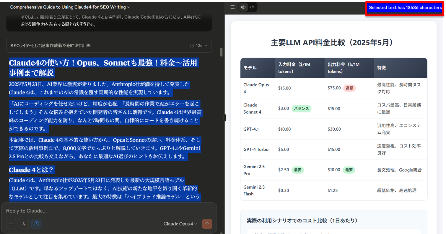Click the Reply to Claude input field
This screenshot has height=234, width=446.
coord(109,211)
